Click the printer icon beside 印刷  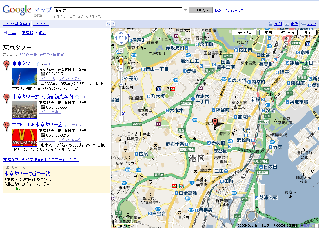(271, 24)
